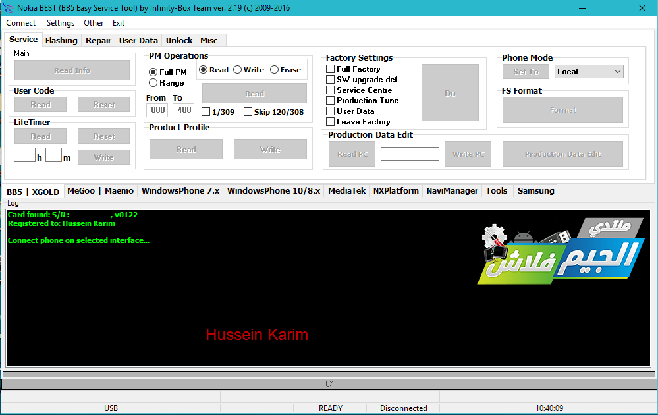Click the Exit menu item
Image resolution: width=658 pixels, height=415 pixels.
[119, 23]
